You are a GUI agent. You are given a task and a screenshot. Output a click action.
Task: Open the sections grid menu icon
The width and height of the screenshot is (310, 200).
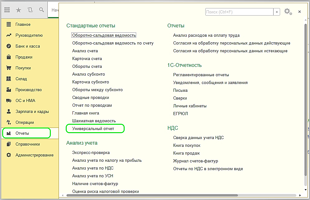click(7, 10)
